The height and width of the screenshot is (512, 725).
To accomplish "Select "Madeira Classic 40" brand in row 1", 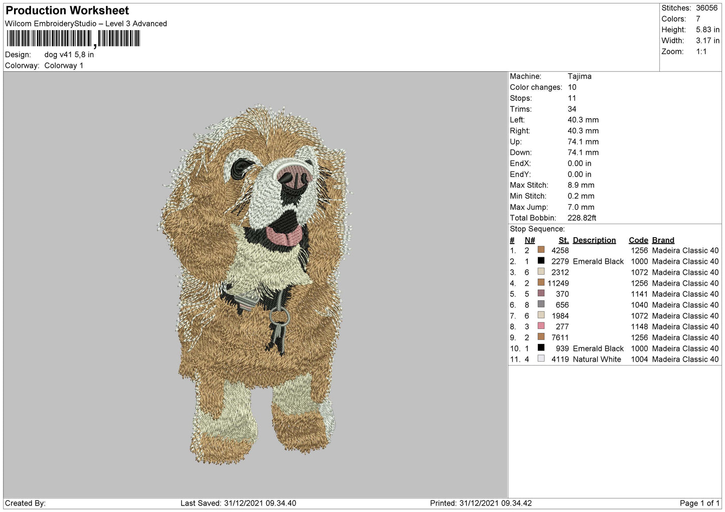I will click(685, 251).
